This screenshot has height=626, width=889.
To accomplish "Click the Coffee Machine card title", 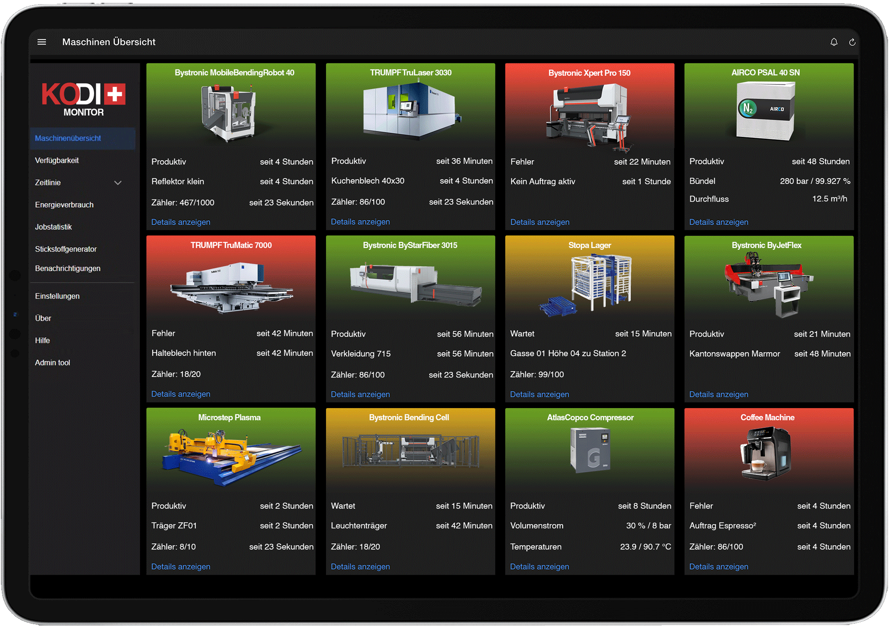I will tap(767, 417).
